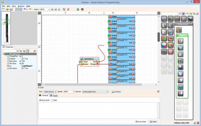Click the Undo arrow in the toolbar
The width and height of the screenshot is (201, 126).
(25, 9)
